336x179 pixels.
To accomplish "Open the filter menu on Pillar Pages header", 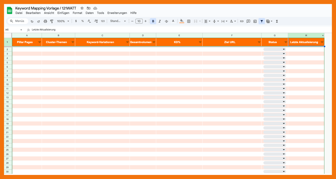I will [40, 42].
